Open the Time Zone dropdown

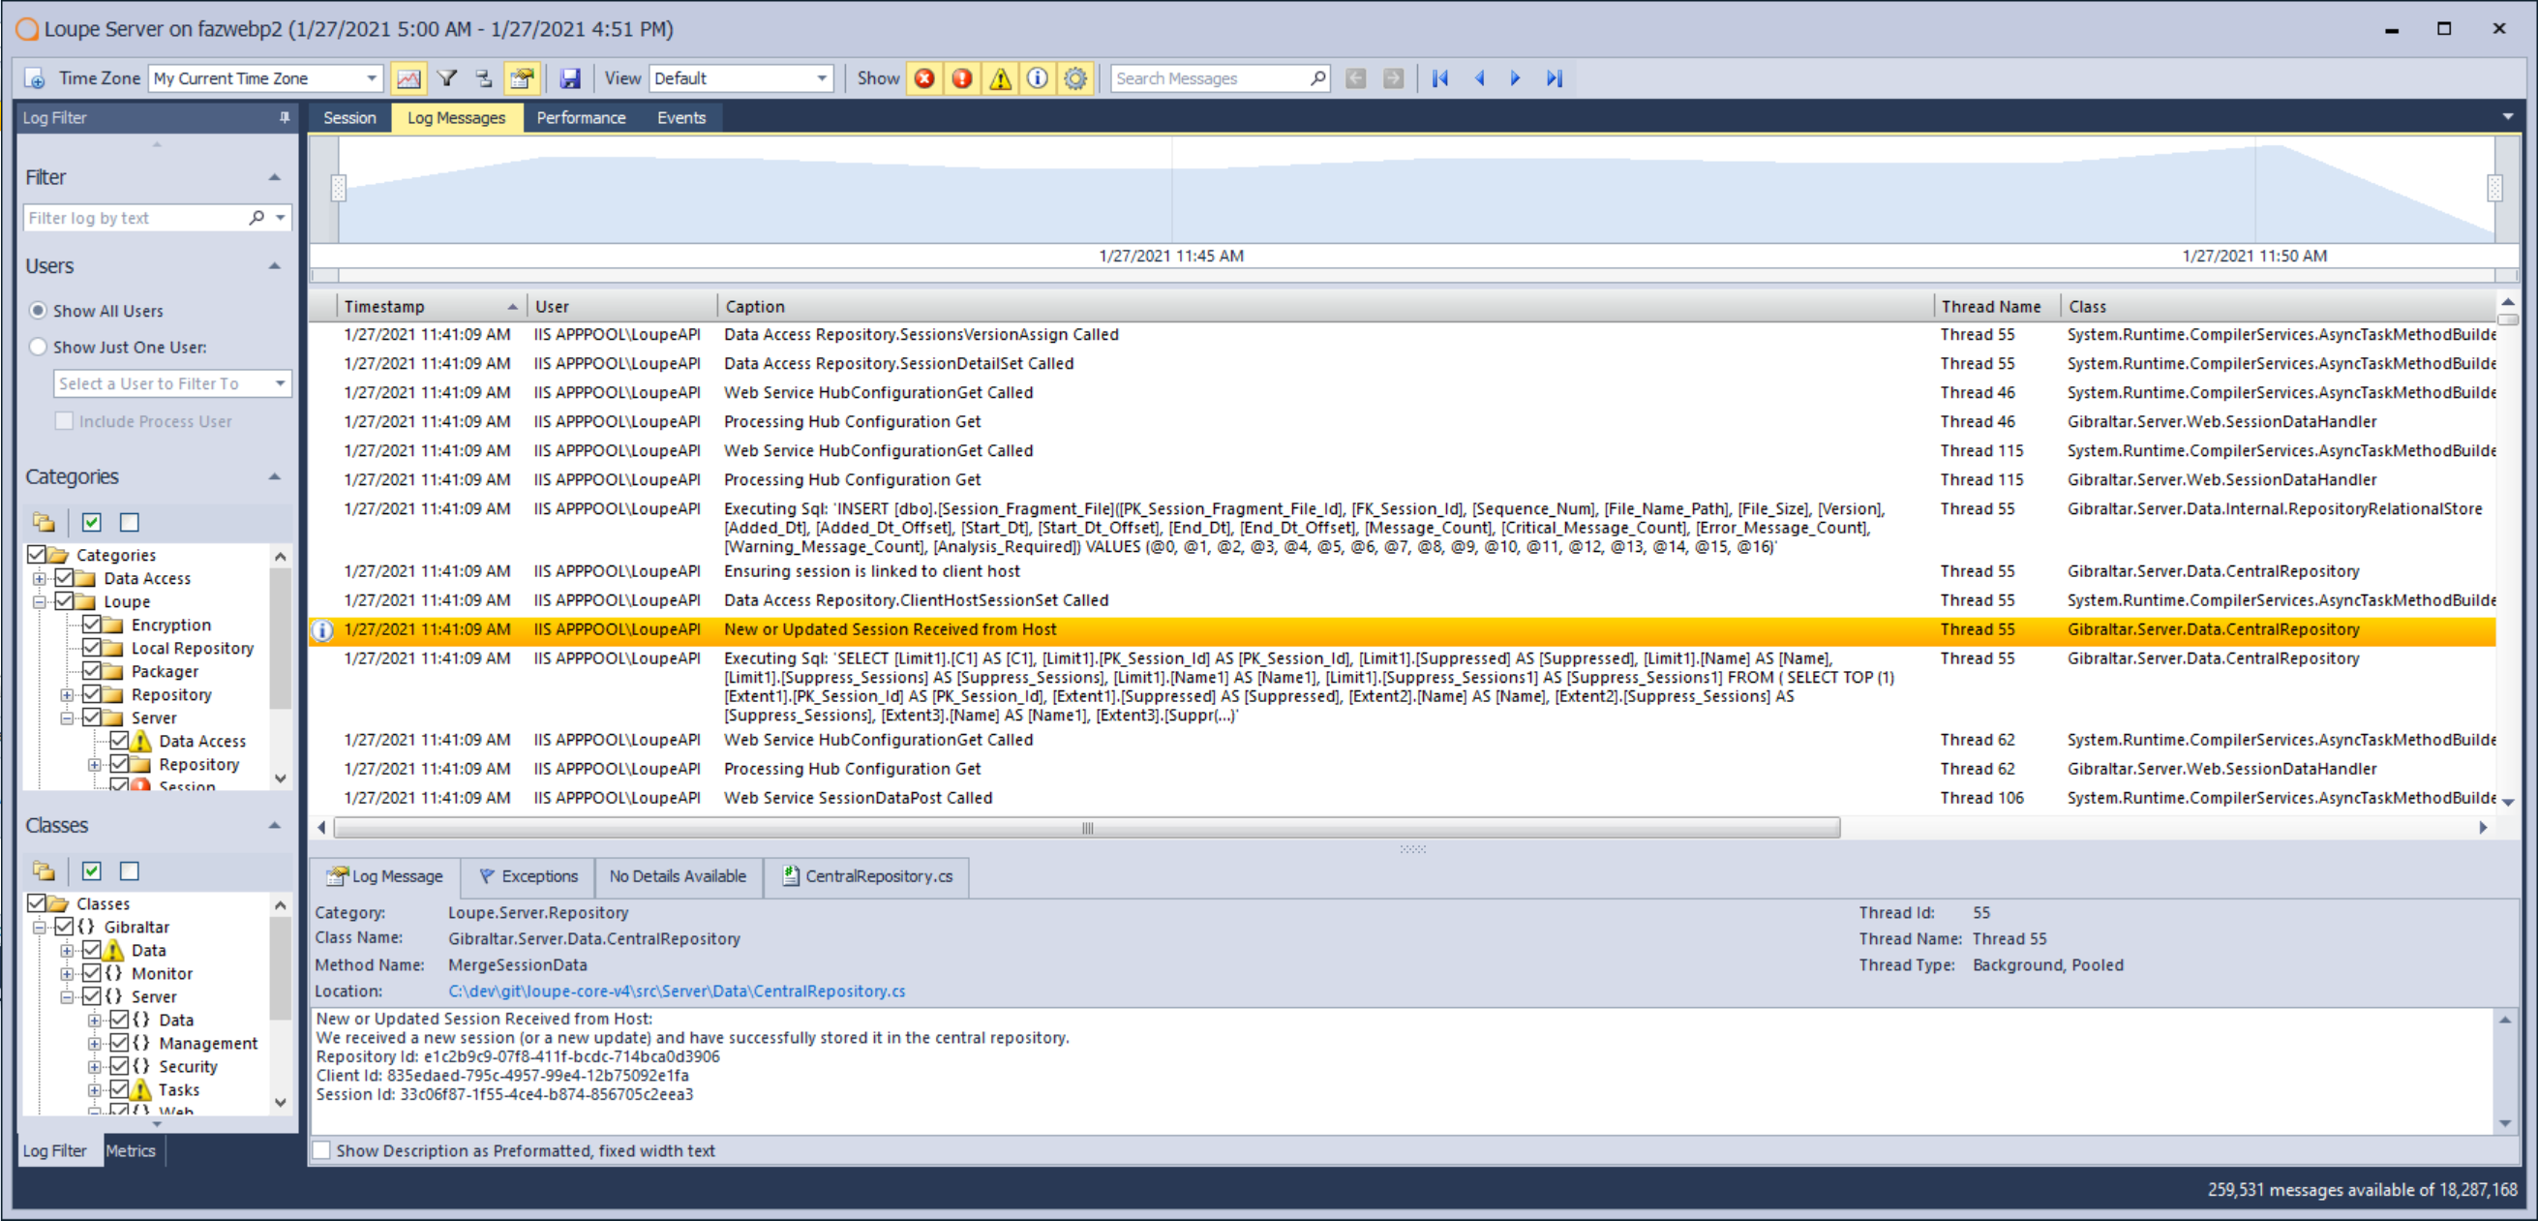click(x=372, y=77)
